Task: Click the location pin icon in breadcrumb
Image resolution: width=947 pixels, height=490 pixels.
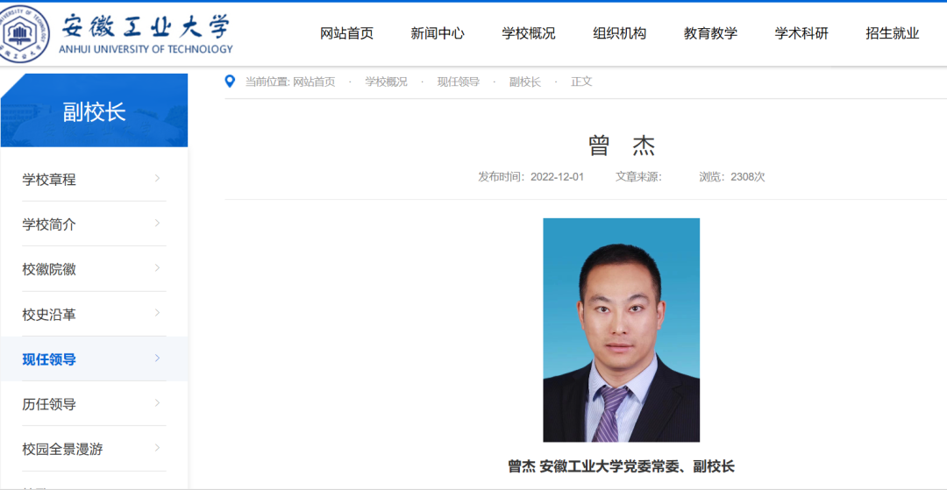Action: pyautogui.click(x=230, y=82)
